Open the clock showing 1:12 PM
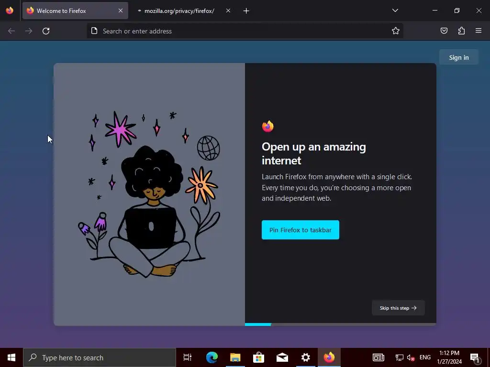 pos(449,357)
